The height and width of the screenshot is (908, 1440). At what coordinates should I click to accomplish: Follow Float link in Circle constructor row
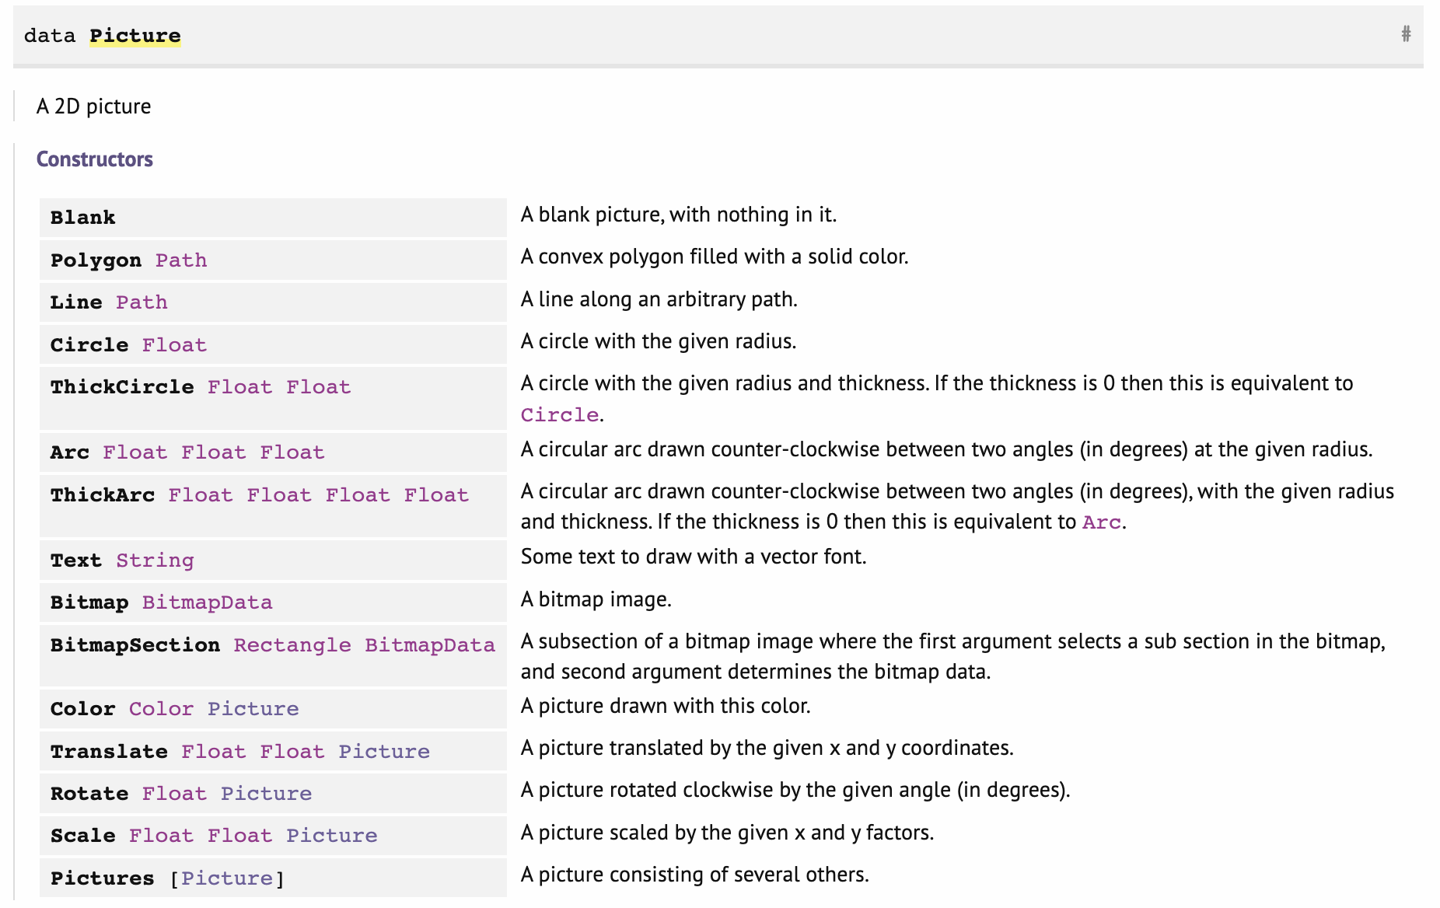[174, 345]
